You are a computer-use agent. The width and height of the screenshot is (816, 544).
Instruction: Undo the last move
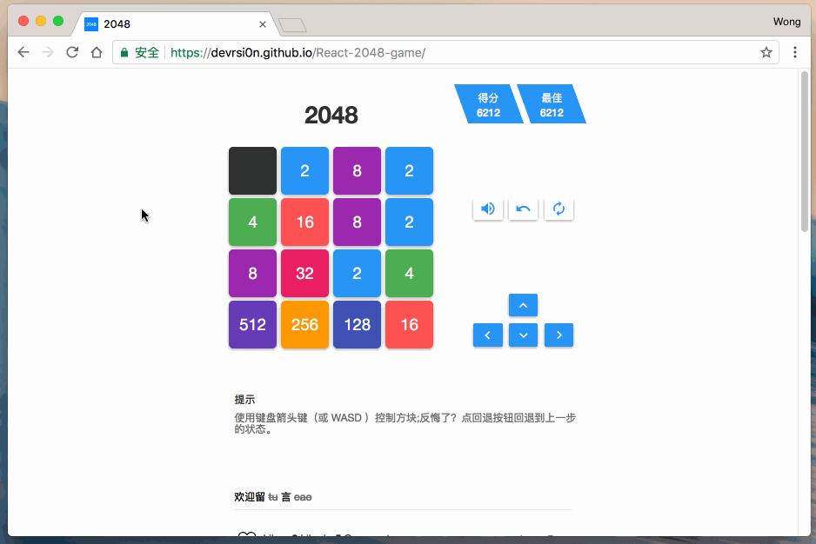tap(523, 209)
